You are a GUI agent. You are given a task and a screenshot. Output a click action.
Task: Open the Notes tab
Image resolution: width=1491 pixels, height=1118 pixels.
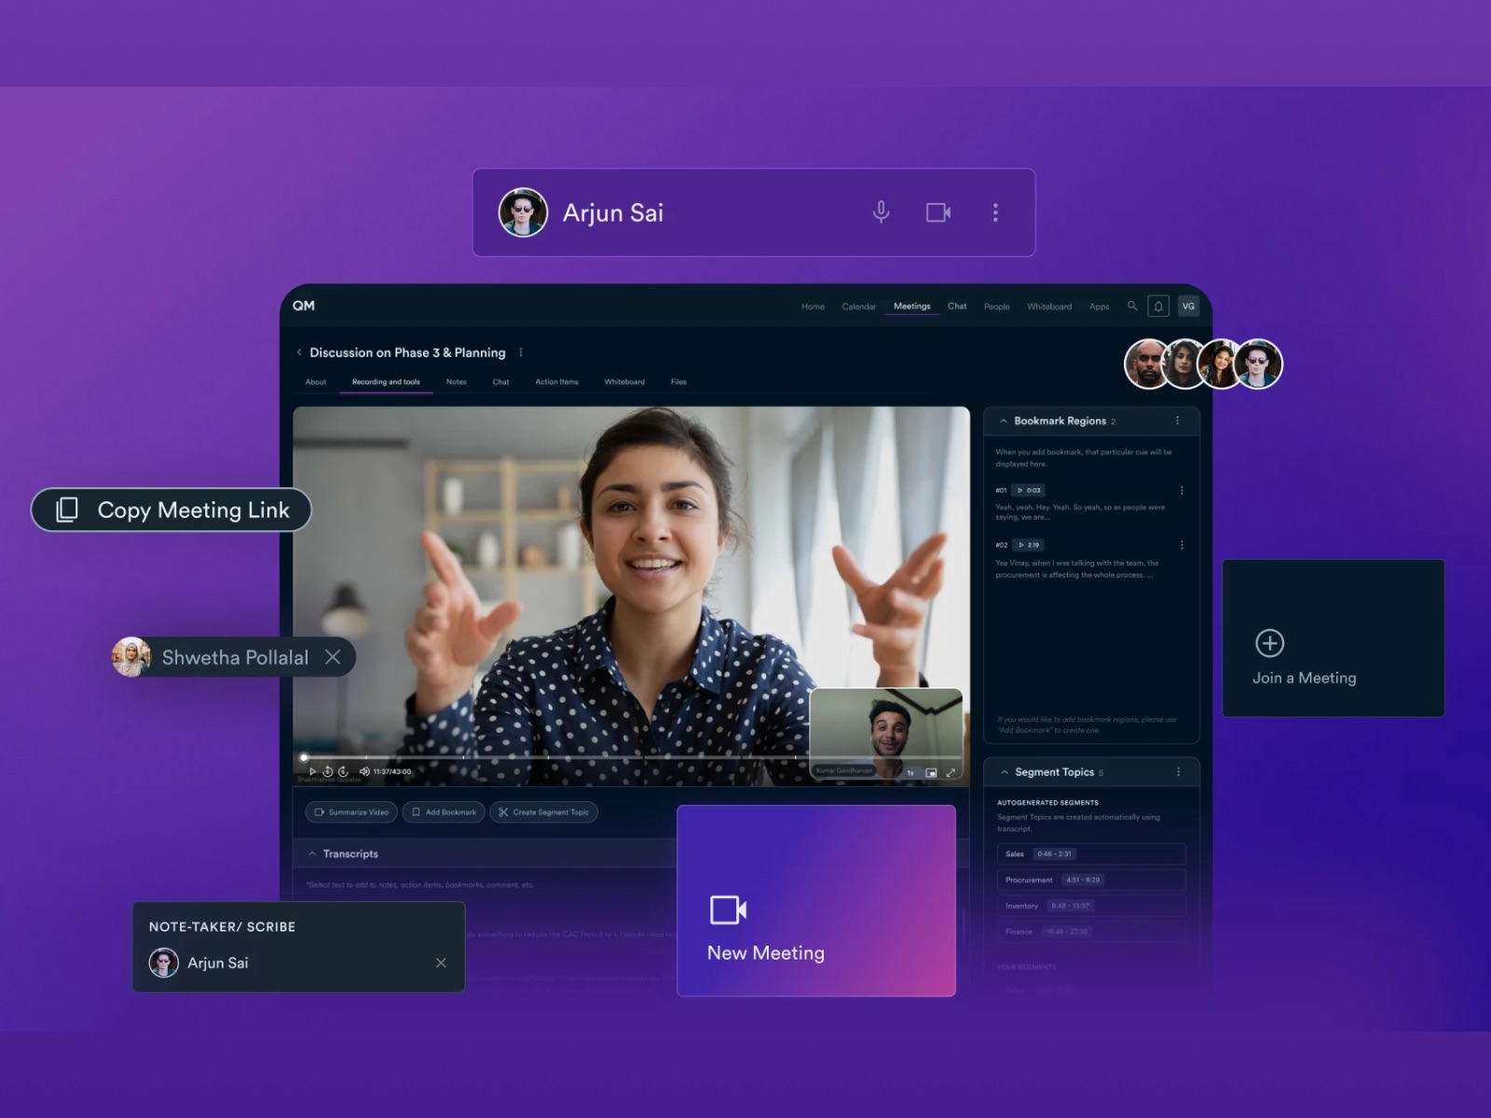pos(456,382)
